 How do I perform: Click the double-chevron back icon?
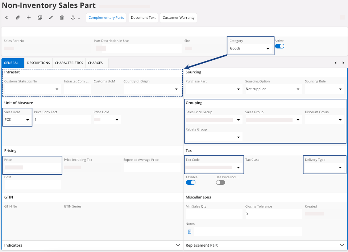point(7,18)
